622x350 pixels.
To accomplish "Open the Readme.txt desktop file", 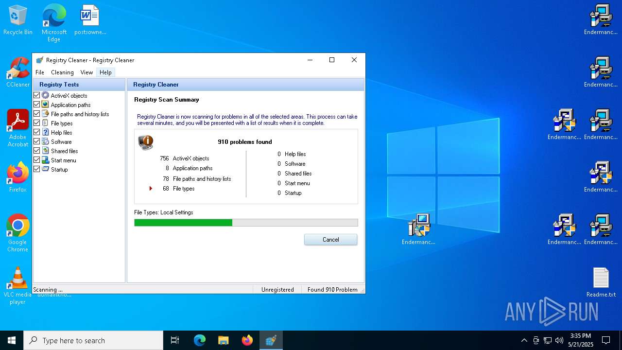I will pyautogui.click(x=601, y=283).
